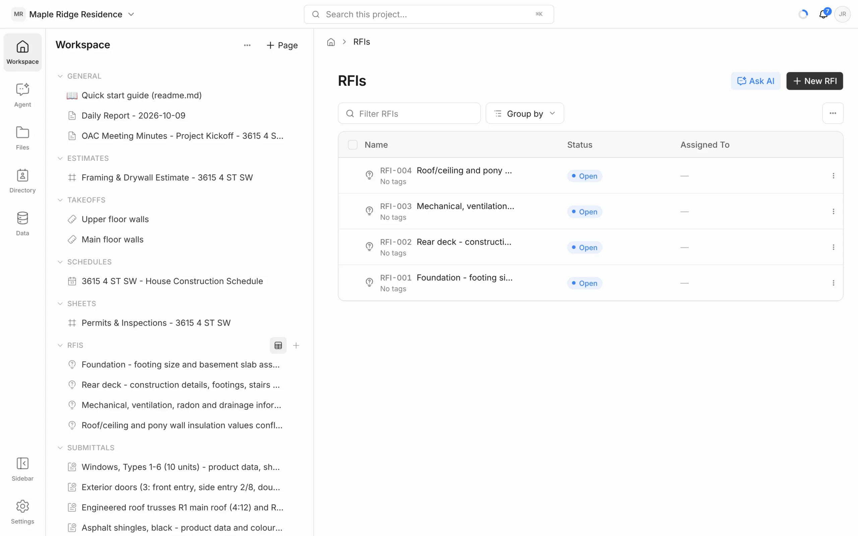Open the notifications bell

point(823,14)
